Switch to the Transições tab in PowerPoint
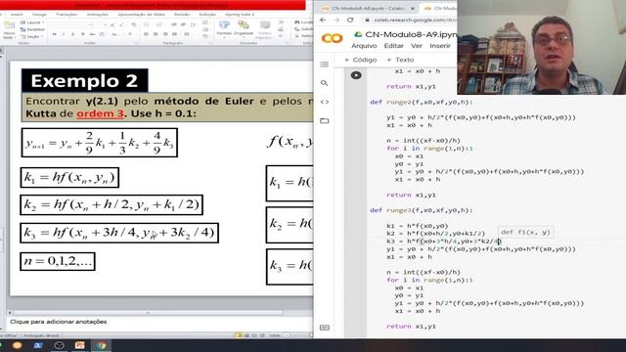626x352 pixels. (67, 15)
